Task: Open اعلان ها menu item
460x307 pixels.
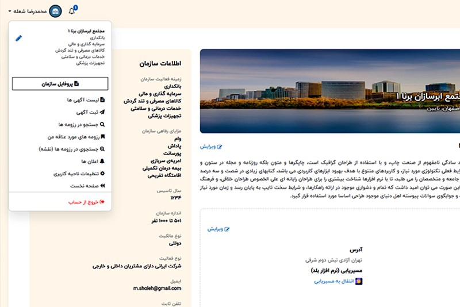Action: pos(93,162)
